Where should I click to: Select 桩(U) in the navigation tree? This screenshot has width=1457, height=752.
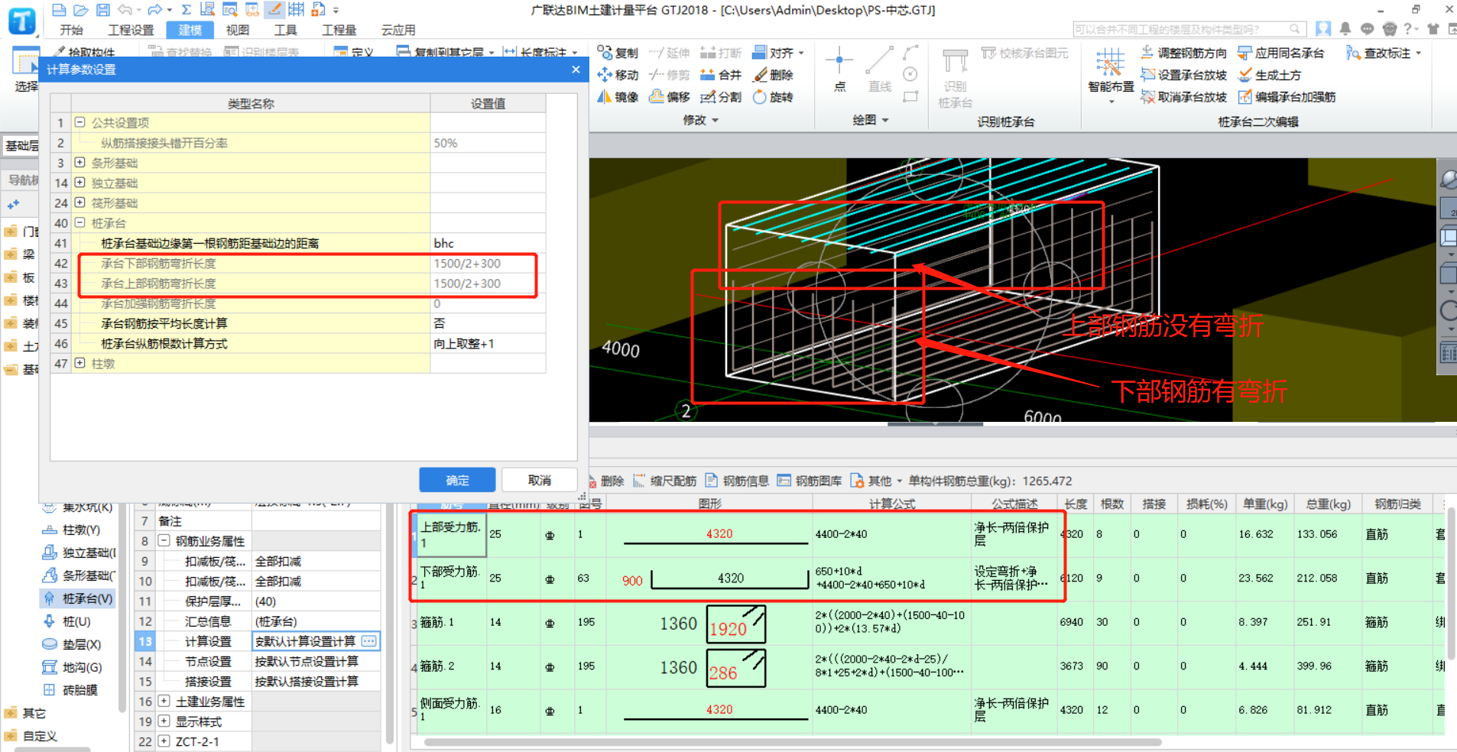click(67, 621)
